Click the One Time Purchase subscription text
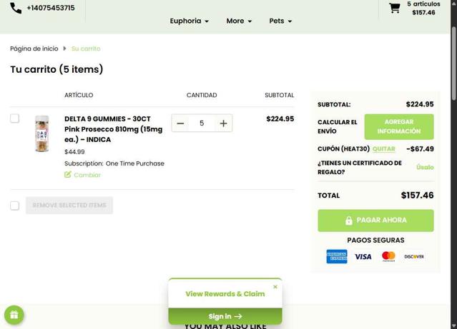The width and height of the screenshot is (457, 329). pyautogui.click(x=135, y=163)
